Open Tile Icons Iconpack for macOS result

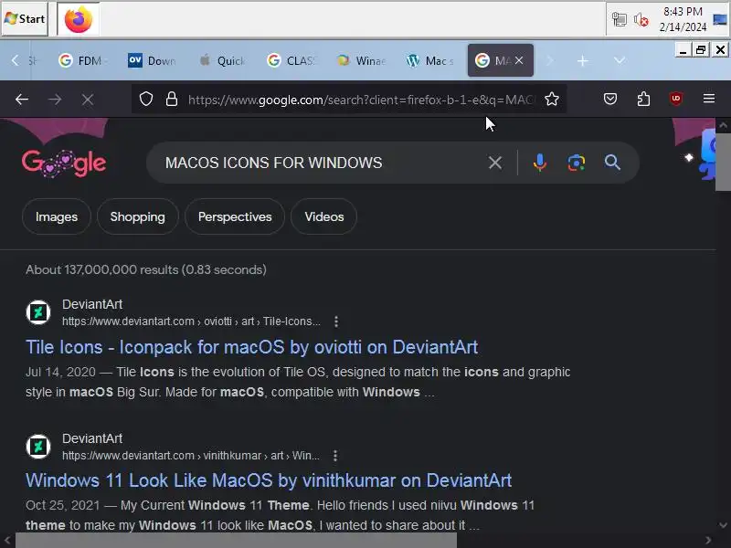pyautogui.click(x=252, y=347)
